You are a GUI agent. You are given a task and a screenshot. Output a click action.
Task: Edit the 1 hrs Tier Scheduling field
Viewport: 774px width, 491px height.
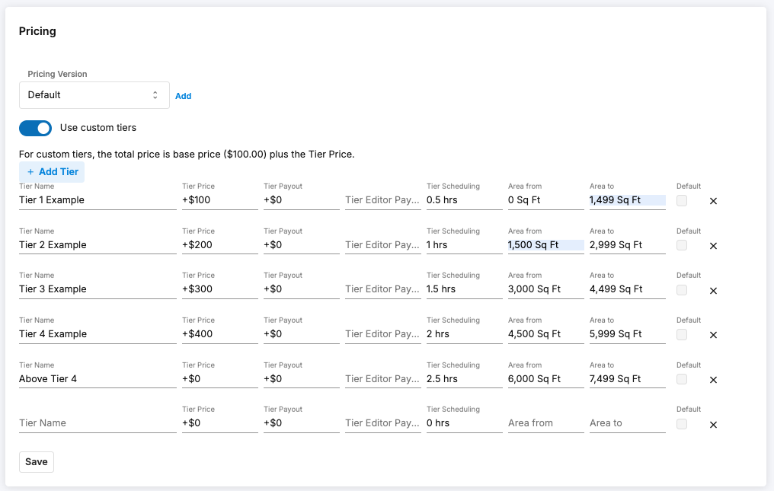click(465, 245)
